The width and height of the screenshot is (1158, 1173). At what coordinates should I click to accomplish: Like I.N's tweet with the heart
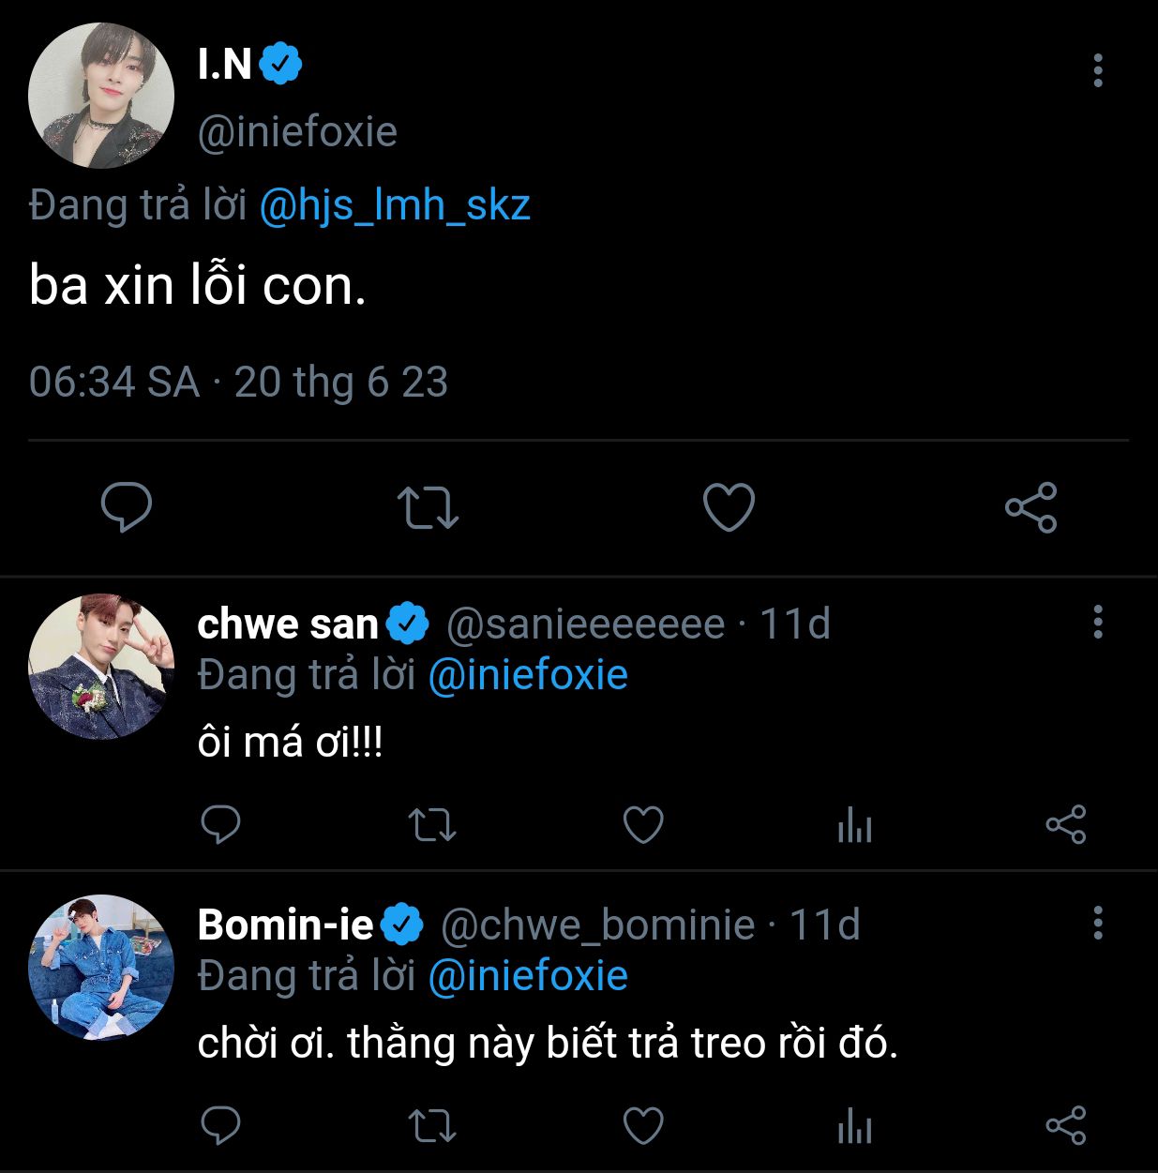click(x=729, y=507)
